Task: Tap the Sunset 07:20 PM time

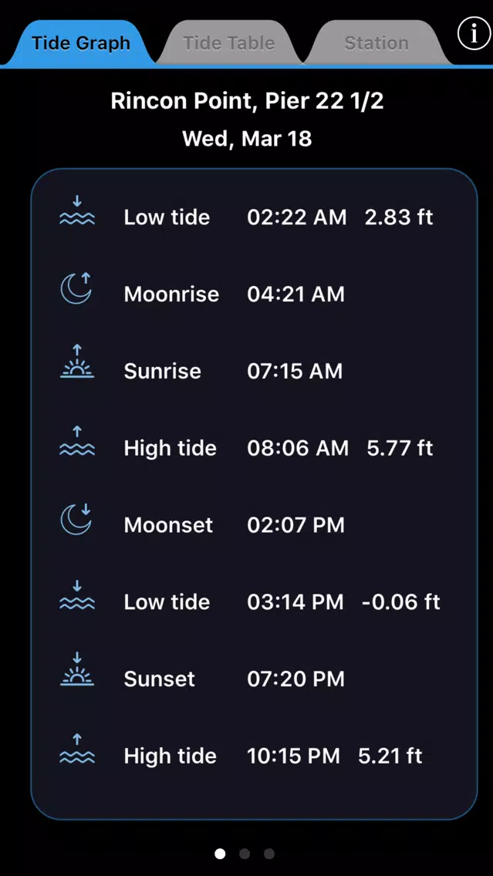Action: [x=295, y=679]
